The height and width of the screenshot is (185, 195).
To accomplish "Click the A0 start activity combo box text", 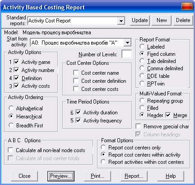I will (x=74, y=43).
